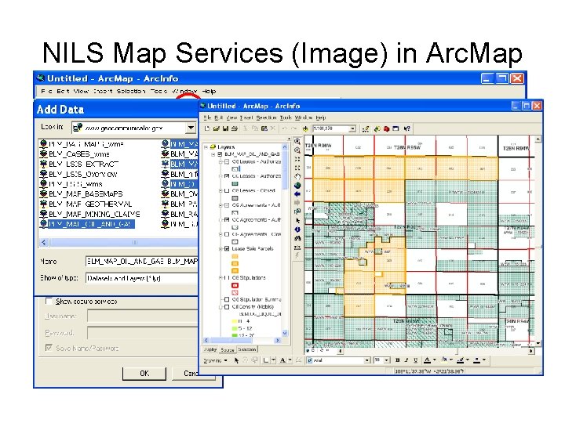Click the Italic button on Drawing toolbar
Screen dimensions: 565x423
(x=406, y=360)
